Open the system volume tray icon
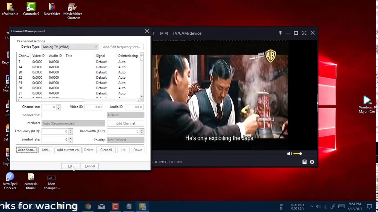 [318, 206]
